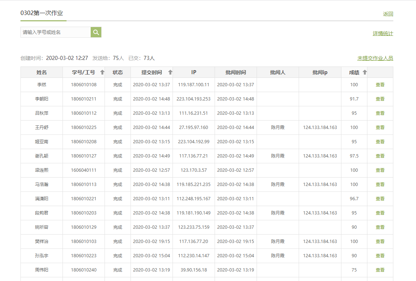Image resolution: width=416 pixels, height=281 pixels.
Task: Click the 返回 link
Action: pos(388,14)
